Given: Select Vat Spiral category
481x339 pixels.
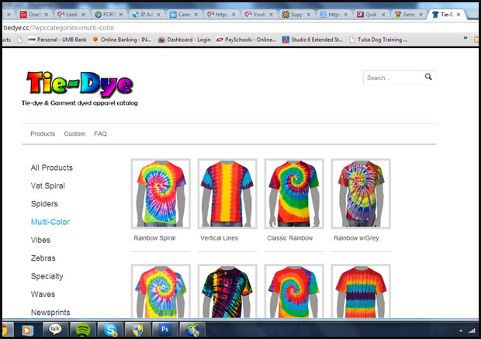Looking at the screenshot, I should click(48, 186).
